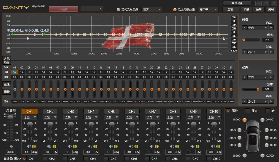The width and height of the screenshot is (279, 162).
Task: Click the 桥接 bridge button
Action: click(x=246, y=9)
